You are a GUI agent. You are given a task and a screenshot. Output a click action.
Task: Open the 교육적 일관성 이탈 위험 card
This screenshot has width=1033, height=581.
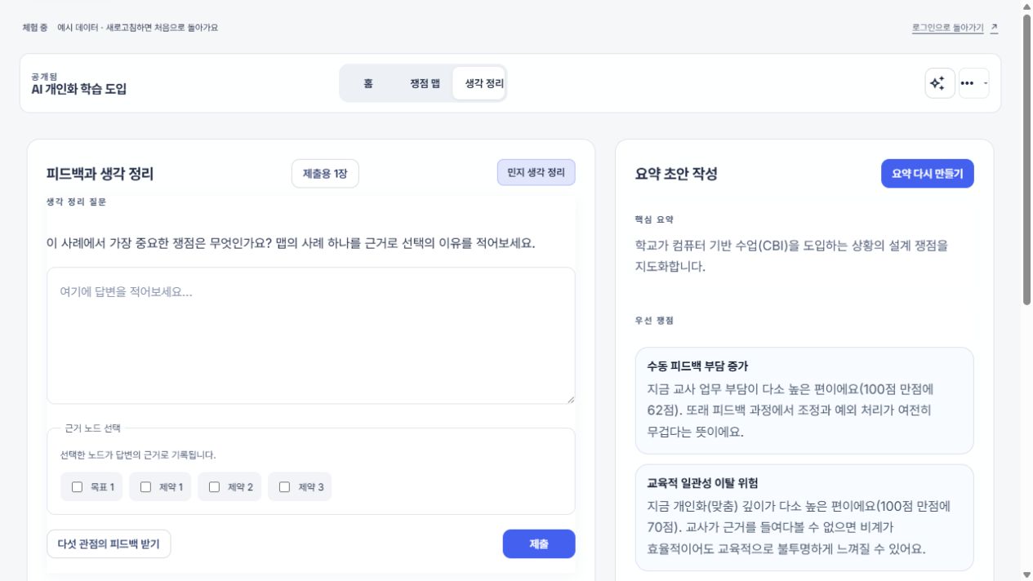[804, 517]
